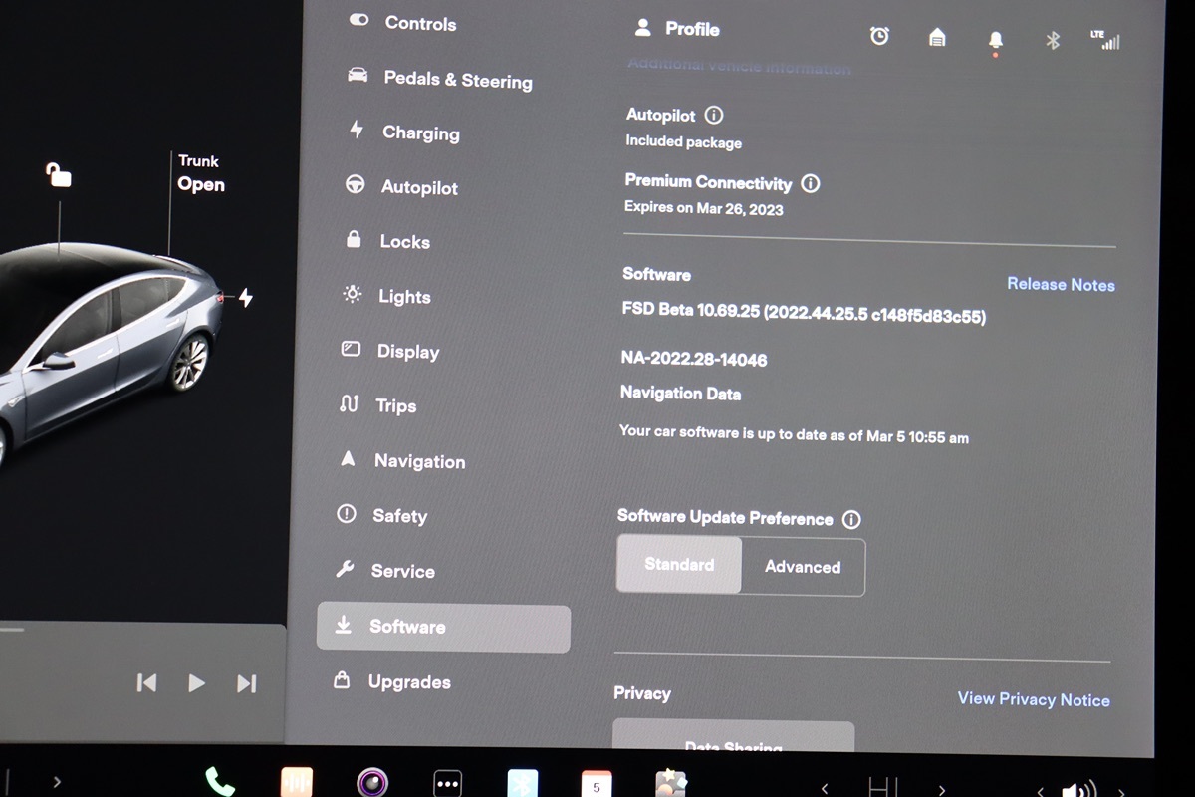Image resolution: width=1195 pixels, height=797 pixels.
Task: Toggle the car unlock padlock icon
Action: (x=59, y=175)
